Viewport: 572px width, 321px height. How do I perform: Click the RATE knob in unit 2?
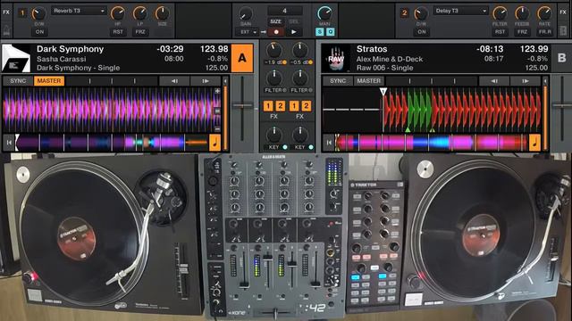tap(544, 13)
